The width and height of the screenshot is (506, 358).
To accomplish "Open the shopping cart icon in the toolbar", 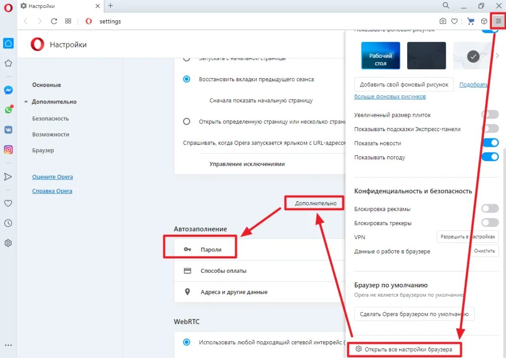I will pos(471,21).
